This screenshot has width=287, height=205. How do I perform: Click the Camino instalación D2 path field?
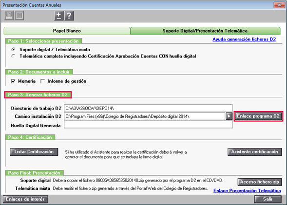(x=144, y=116)
